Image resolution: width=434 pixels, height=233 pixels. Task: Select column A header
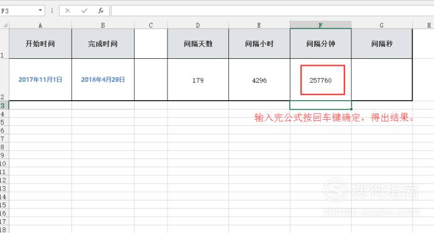pyautogui.click(x=40, y=25)
